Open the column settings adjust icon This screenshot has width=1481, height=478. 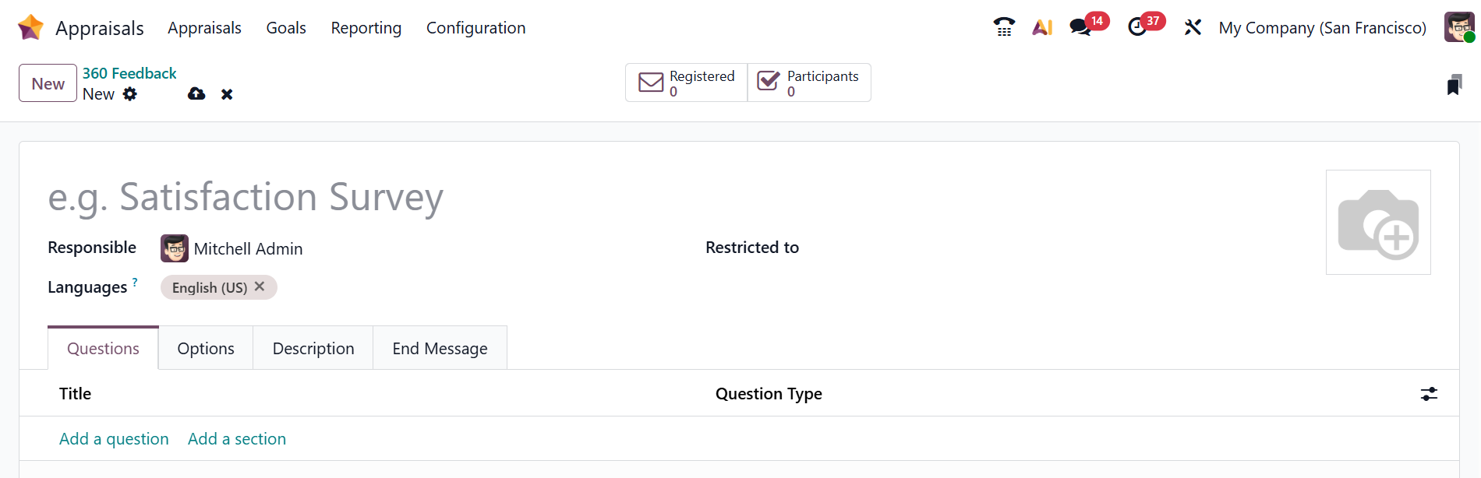1428,394
